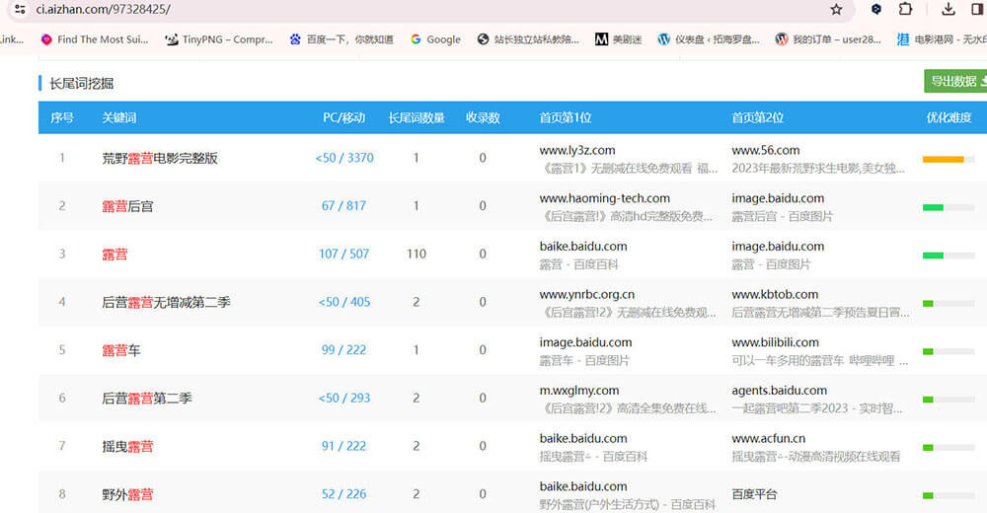Image resolution: width=987 pixels, height=513 pixels.
Task: Open the browser extensions puzzle icon
Action: tap(905, 10)
